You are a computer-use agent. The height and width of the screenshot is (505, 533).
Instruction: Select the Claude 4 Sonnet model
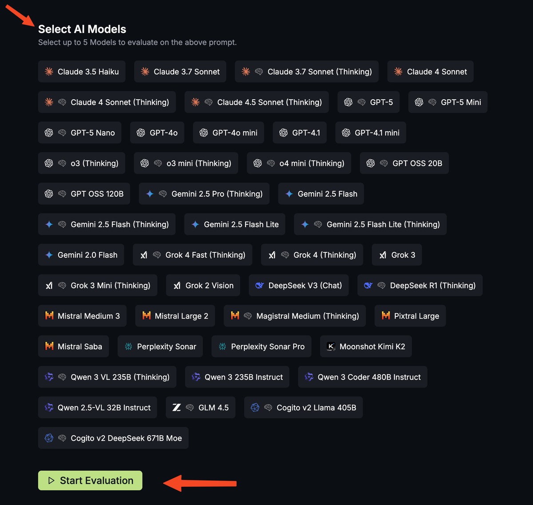[x=430, y=72]
